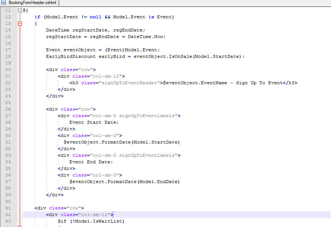The width and height of the screenshot is (331, 227).
Task: Click "DateTime.Now;" on line 15
Action: click(147, 37)
